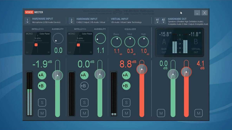232x130 pixels.
Task: Click the -1.9 dB gain readout
Action: pyautogui.click(x=42, y=64)
